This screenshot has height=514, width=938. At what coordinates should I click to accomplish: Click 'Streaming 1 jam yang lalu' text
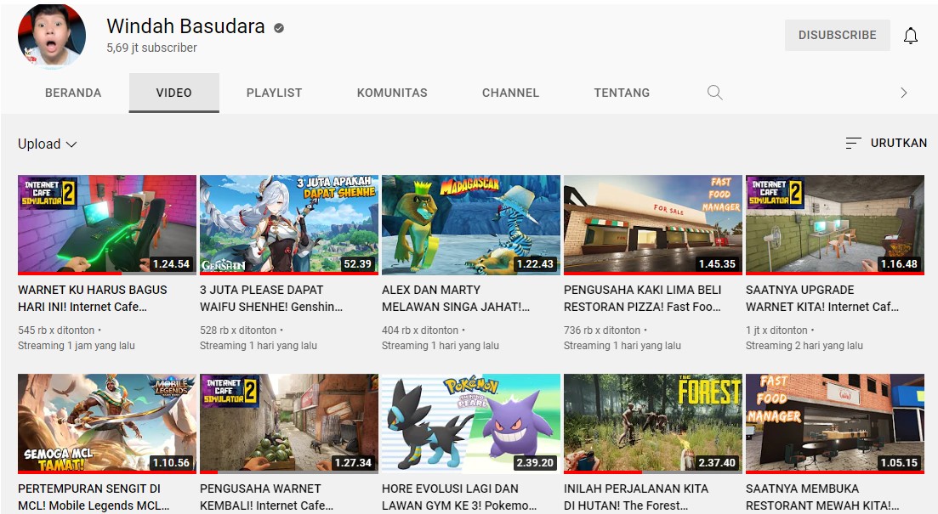77,346
